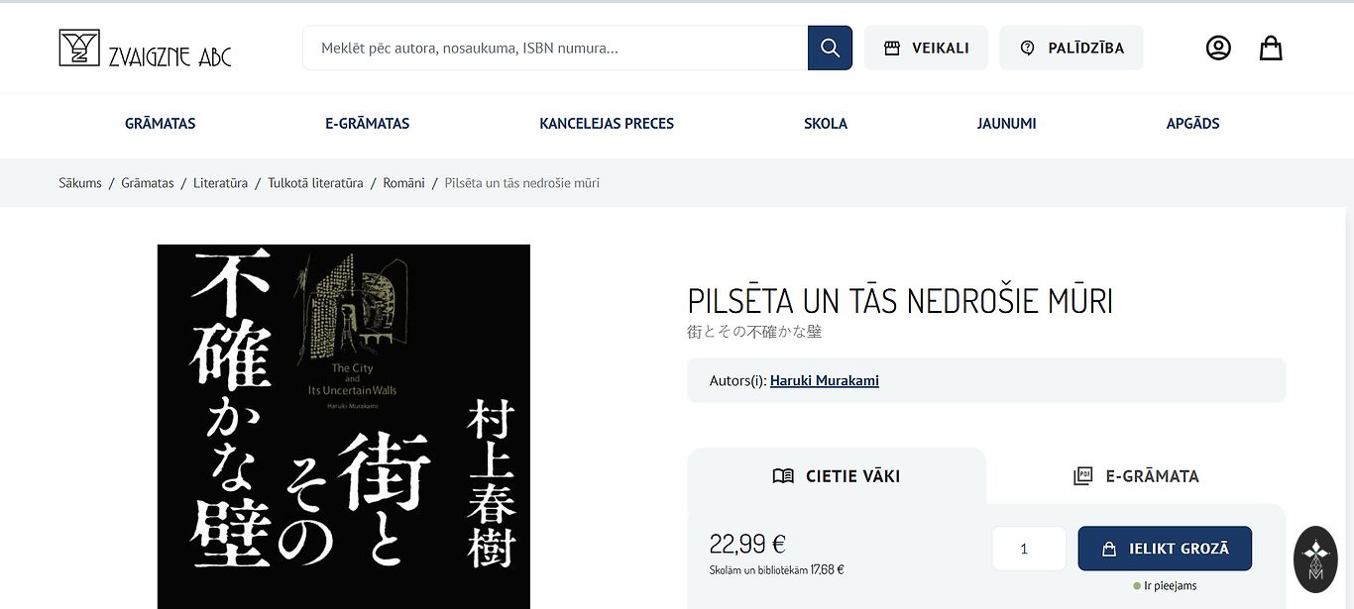Click the magnifying glass search button
Image resolution: width=1354 pixels, height=609 pixels.
[x=830, y=48]
